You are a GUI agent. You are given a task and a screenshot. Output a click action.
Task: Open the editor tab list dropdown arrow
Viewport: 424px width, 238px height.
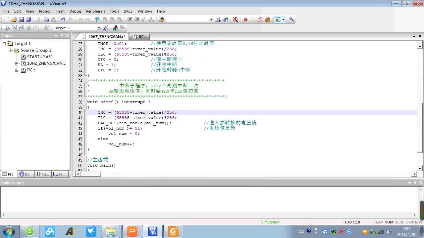tap(414, 36)
